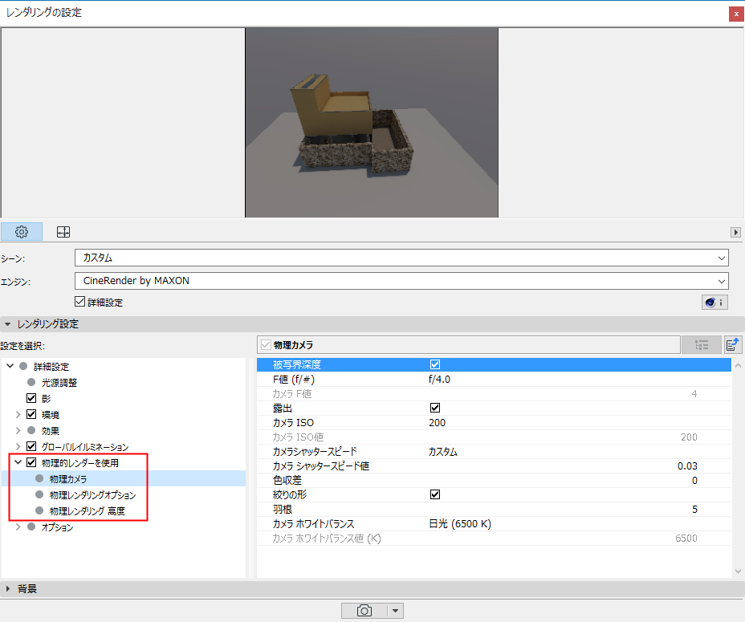Select オプション in the tree
The image size is (745, 622).
(x=57, y=527)
